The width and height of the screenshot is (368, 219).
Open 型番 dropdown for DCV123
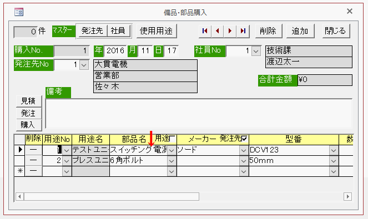pyautogui.click(x=334, y=150)
